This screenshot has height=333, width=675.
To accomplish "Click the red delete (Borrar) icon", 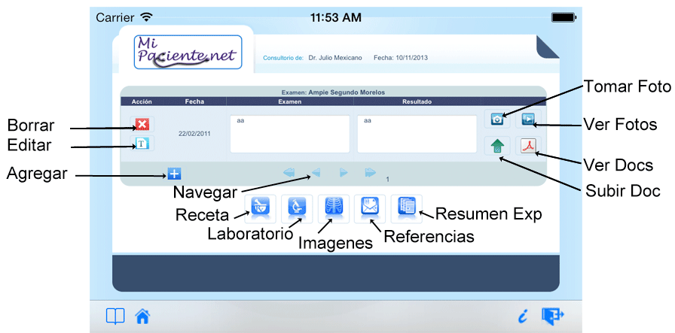I will point(141,124).
